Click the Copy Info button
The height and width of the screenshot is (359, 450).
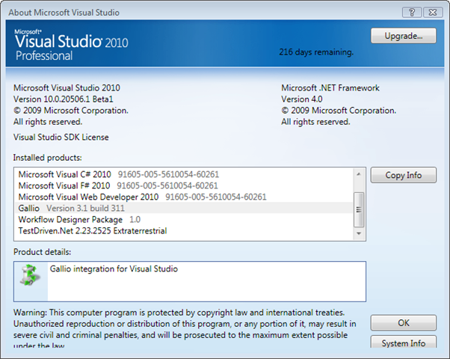(x=403, y=175)
